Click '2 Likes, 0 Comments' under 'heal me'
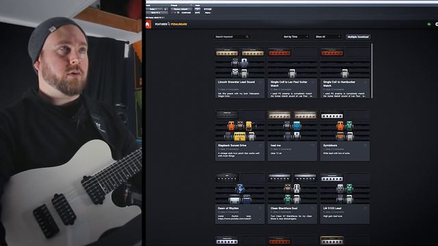438x246 pixels. click(x=281, y=150)
